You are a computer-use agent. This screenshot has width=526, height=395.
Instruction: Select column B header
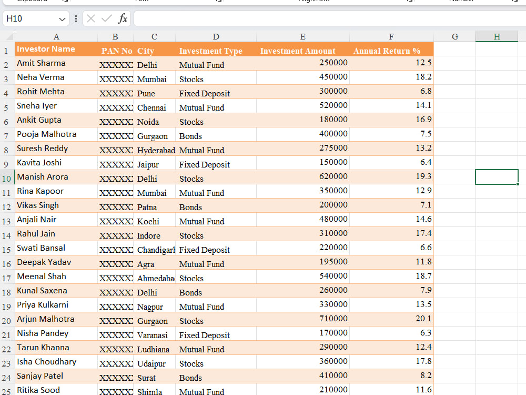[x=115, y=37]
